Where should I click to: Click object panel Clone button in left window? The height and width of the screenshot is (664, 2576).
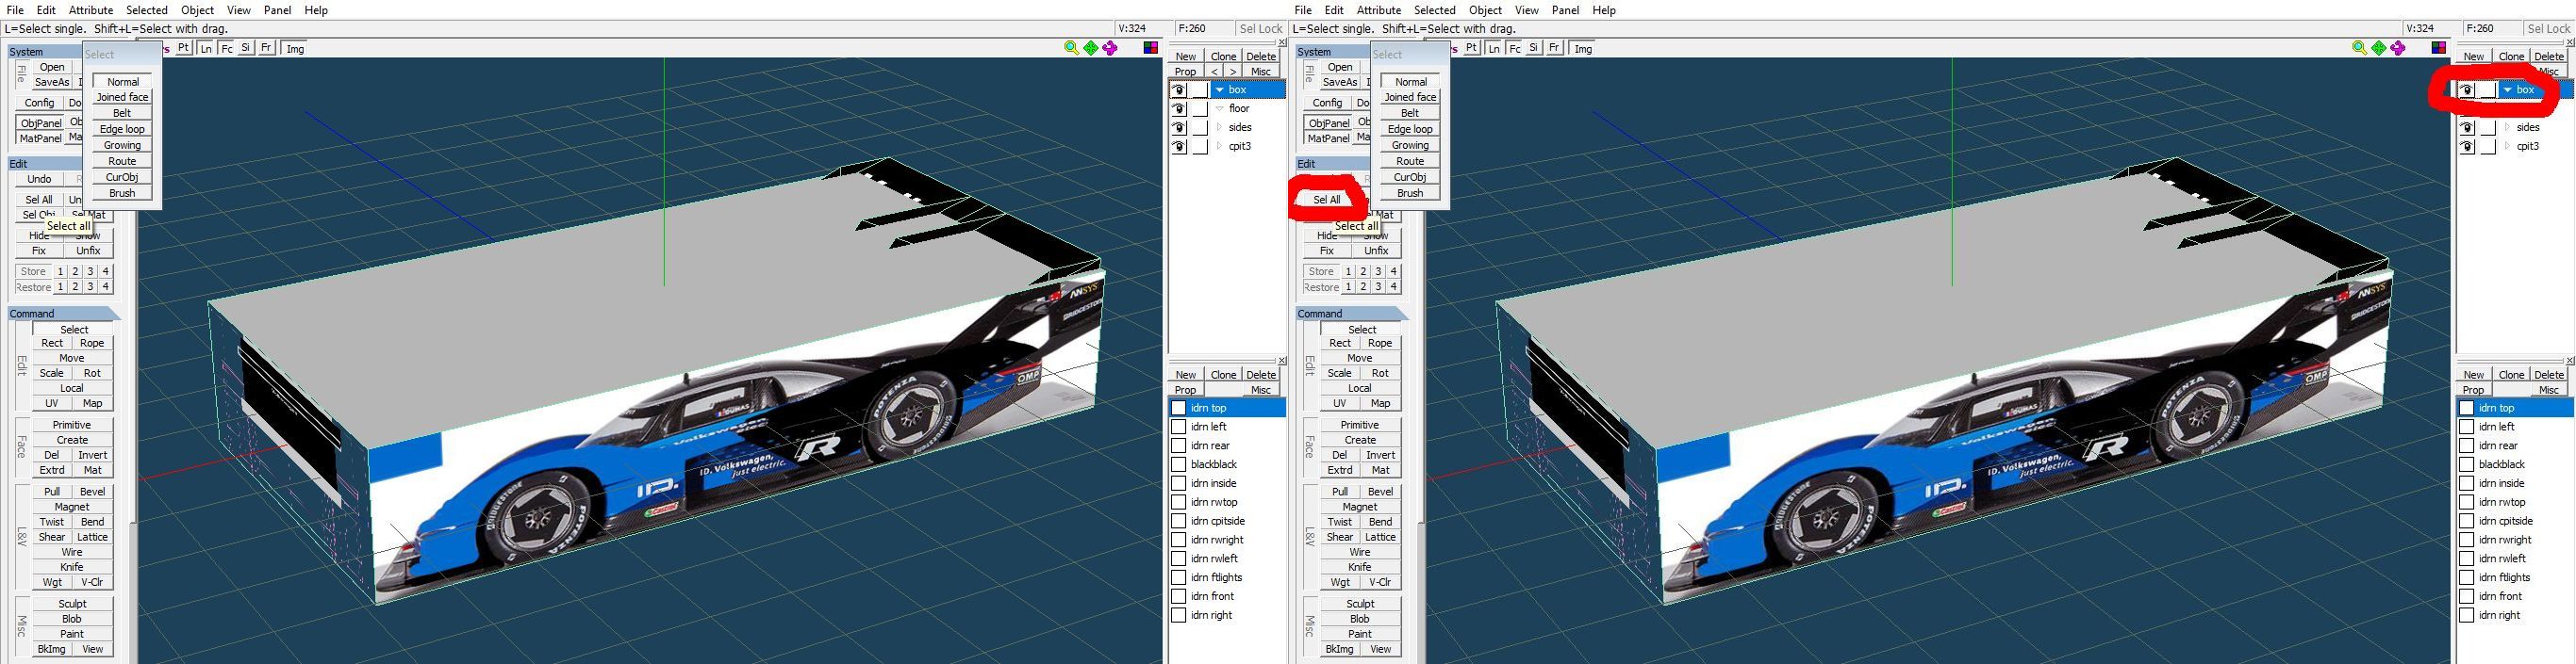coord(1223,57)
